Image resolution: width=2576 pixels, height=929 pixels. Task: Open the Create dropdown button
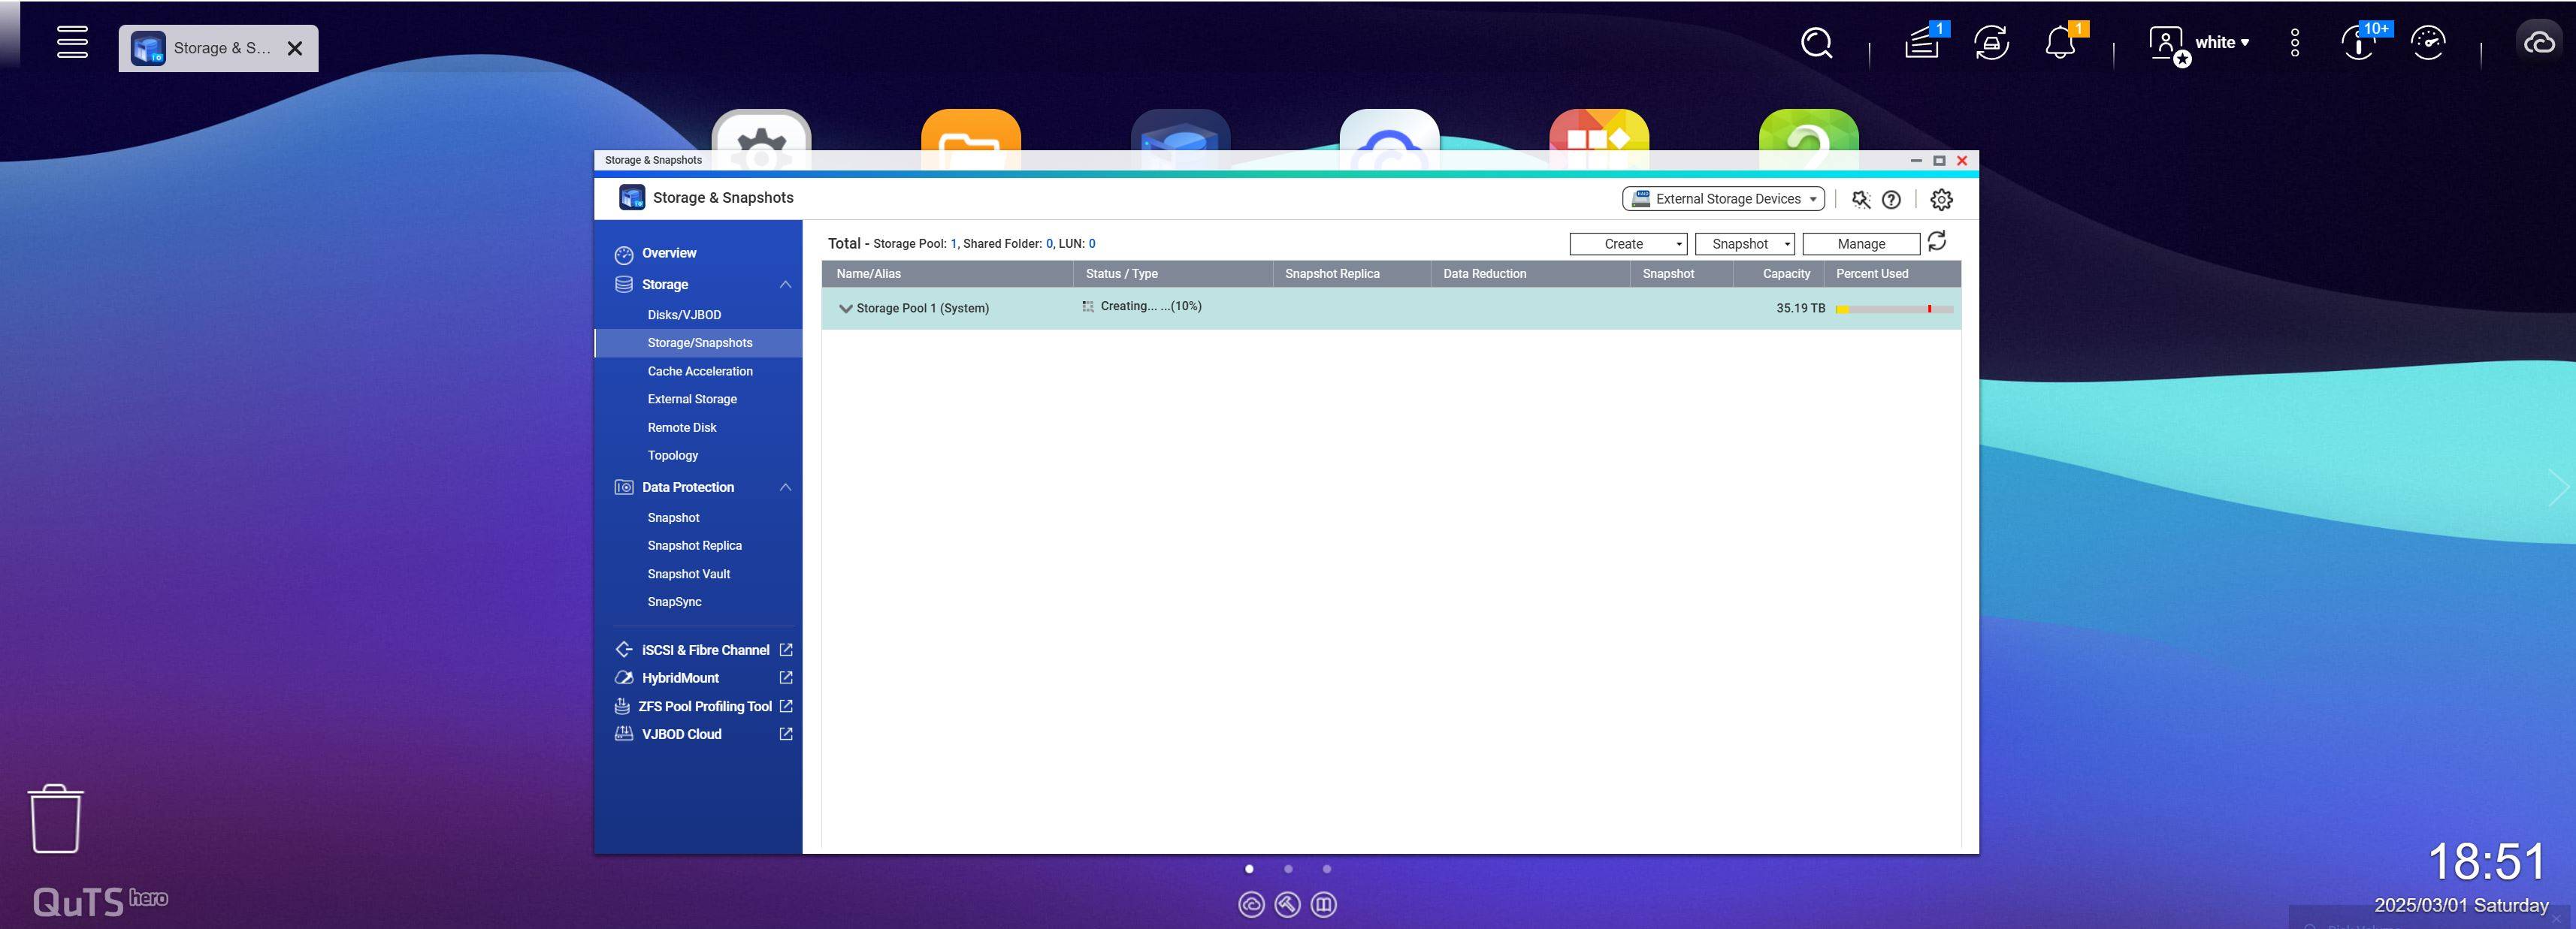(x=1628, y=244)
